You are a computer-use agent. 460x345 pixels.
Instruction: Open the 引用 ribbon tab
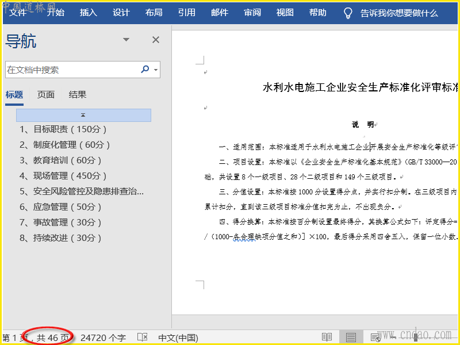[x=186, y=13]
